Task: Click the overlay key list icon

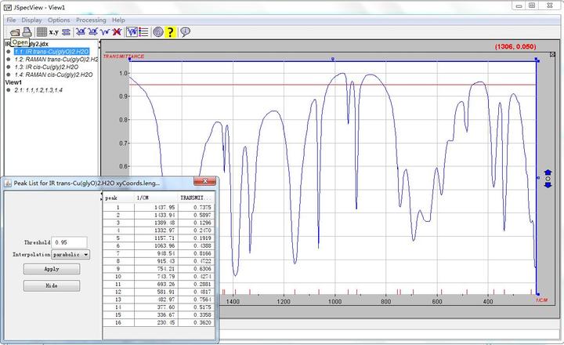Action: (143, 32)
